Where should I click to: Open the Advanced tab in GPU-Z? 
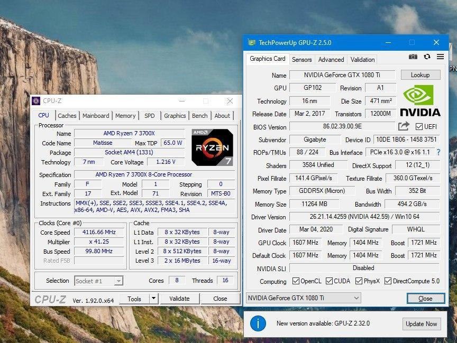point(331,59)
